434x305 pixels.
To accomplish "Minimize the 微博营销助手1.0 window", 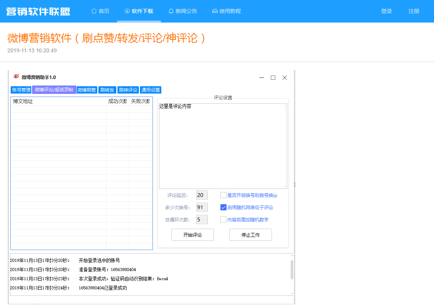I will click(x=262, y=77).
